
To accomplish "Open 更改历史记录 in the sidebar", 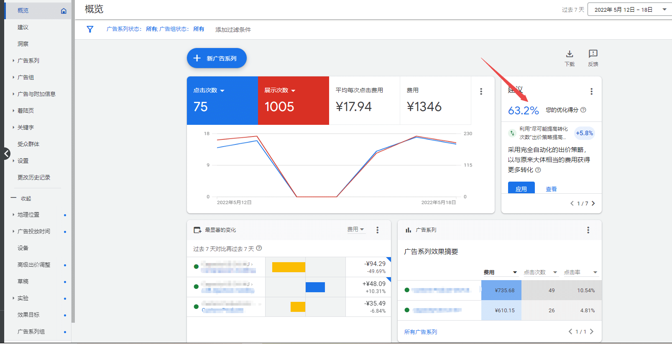I will point(34,177).
